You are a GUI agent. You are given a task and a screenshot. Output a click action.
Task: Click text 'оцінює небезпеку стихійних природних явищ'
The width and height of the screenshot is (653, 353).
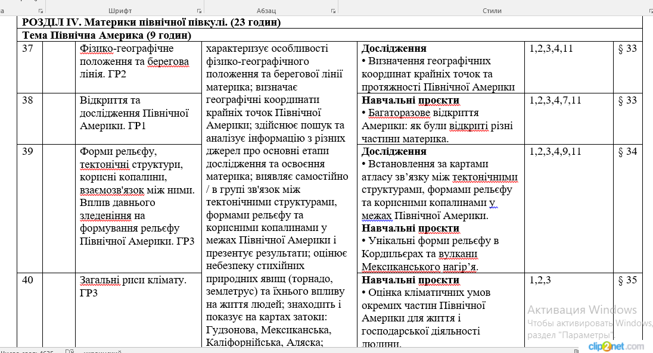[276, 266]
